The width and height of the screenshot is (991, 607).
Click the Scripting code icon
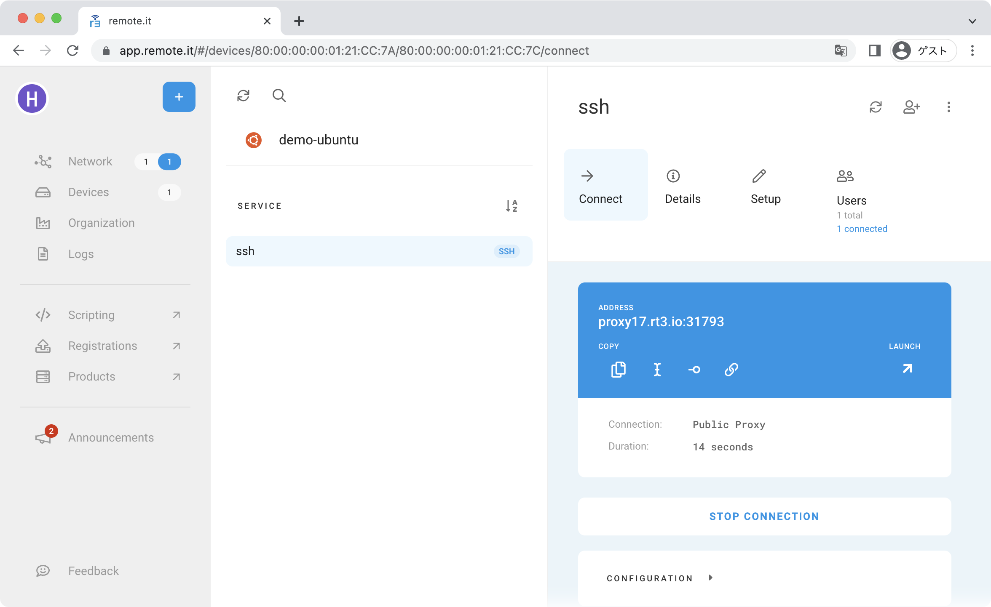43,315
